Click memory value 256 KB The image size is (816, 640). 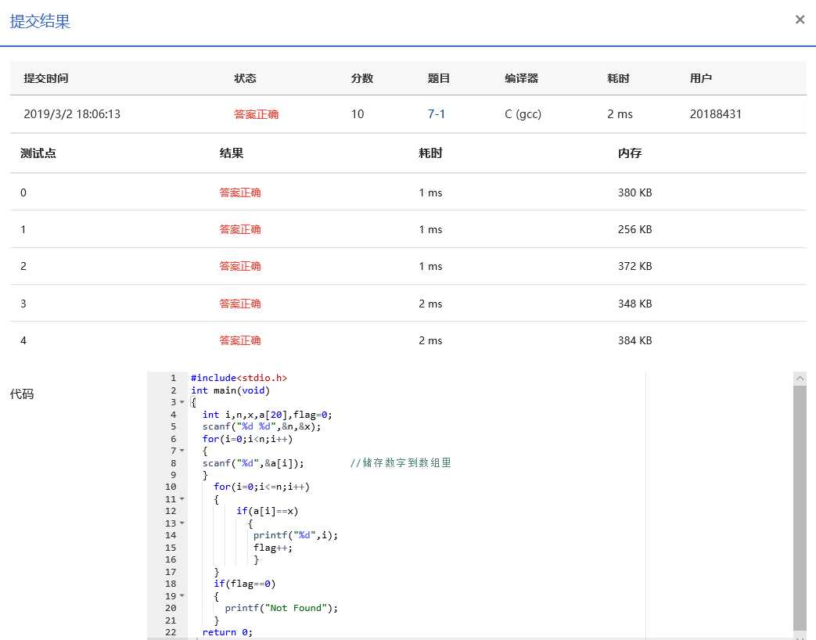point(635,229)
